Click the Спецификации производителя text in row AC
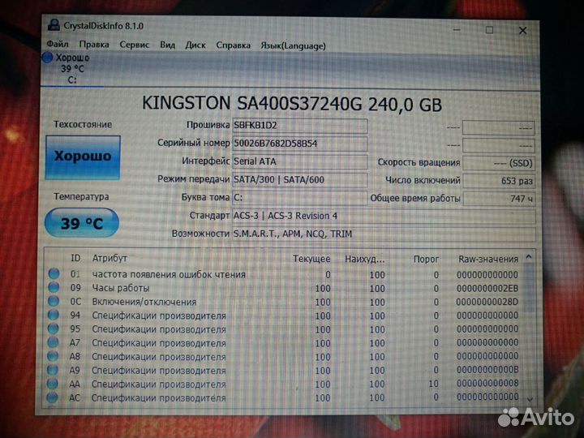 (159, 398)
